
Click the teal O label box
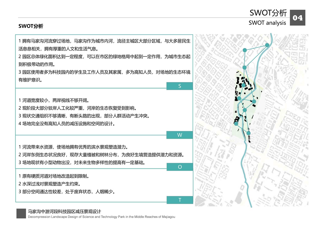point(180,167)
